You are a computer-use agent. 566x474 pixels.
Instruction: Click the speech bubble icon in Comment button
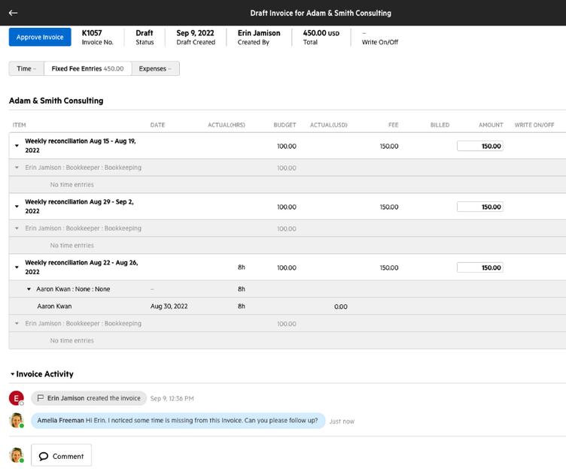pyautogui.click(x=44, y=457)
